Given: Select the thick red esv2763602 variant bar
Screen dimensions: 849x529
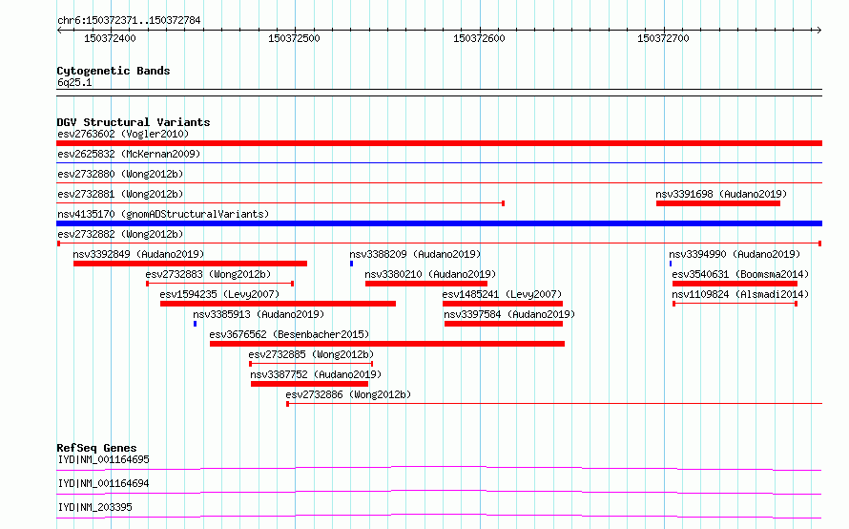Looking at the screenshot, I should click(439, 143).
